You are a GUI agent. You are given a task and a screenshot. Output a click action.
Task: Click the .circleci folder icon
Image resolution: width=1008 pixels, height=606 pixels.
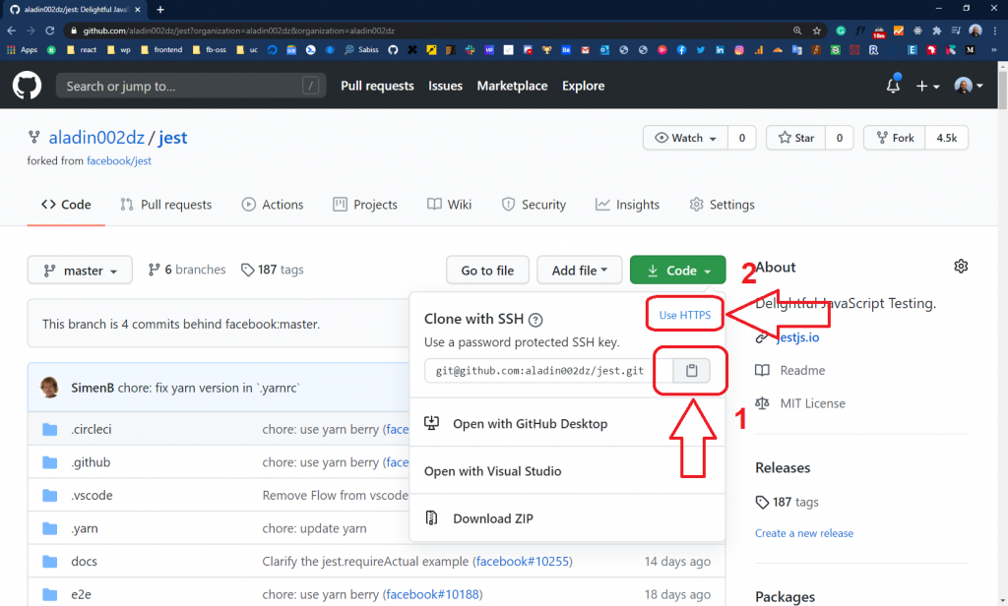coord(49,428)
